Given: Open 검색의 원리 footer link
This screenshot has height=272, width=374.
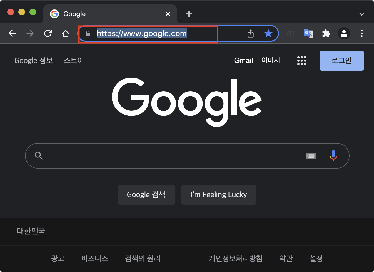Looking at the screenshot, I should point(143,258).
